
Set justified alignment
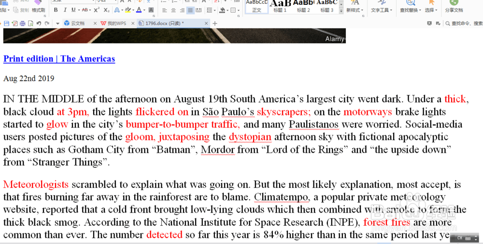point(190,10)
